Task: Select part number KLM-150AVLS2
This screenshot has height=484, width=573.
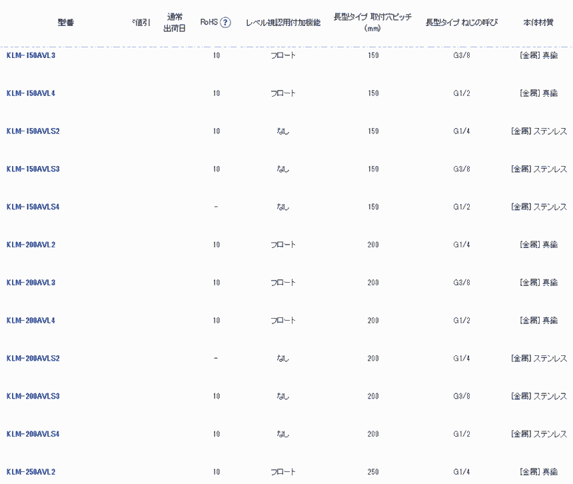Action: point(33,131)
